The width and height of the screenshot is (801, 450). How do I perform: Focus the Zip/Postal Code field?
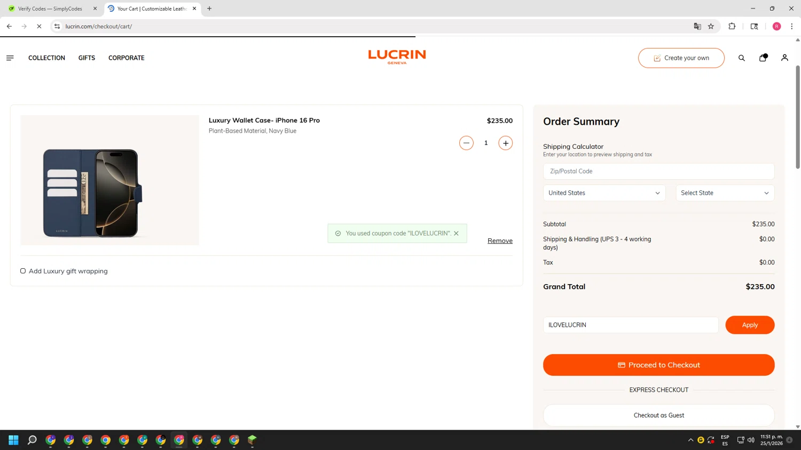[658, 171]
